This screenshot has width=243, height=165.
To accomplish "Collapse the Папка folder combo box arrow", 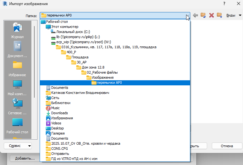I will tap(187, 16).
